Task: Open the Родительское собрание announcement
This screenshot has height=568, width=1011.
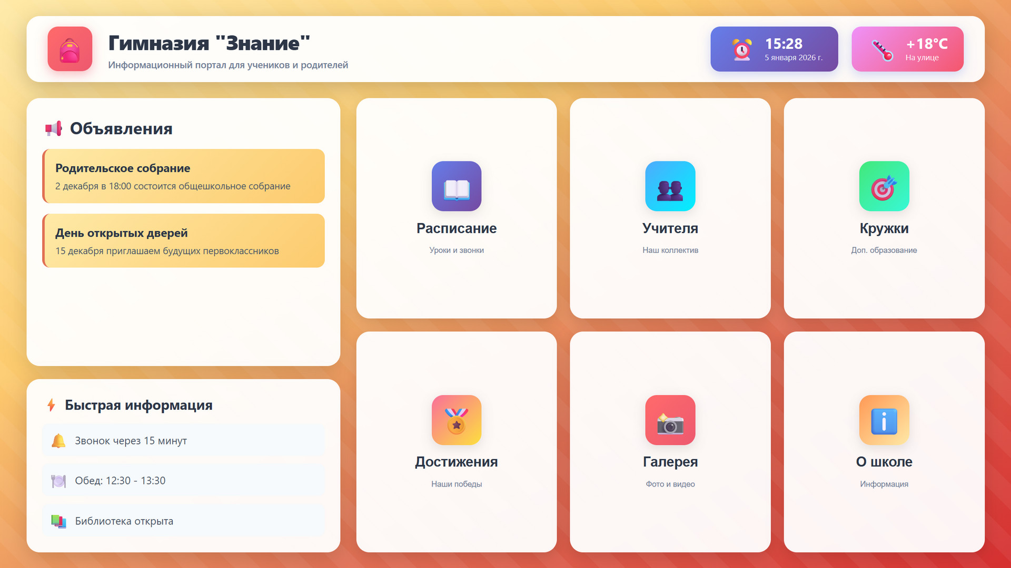Action: click(x=183, y=176)
